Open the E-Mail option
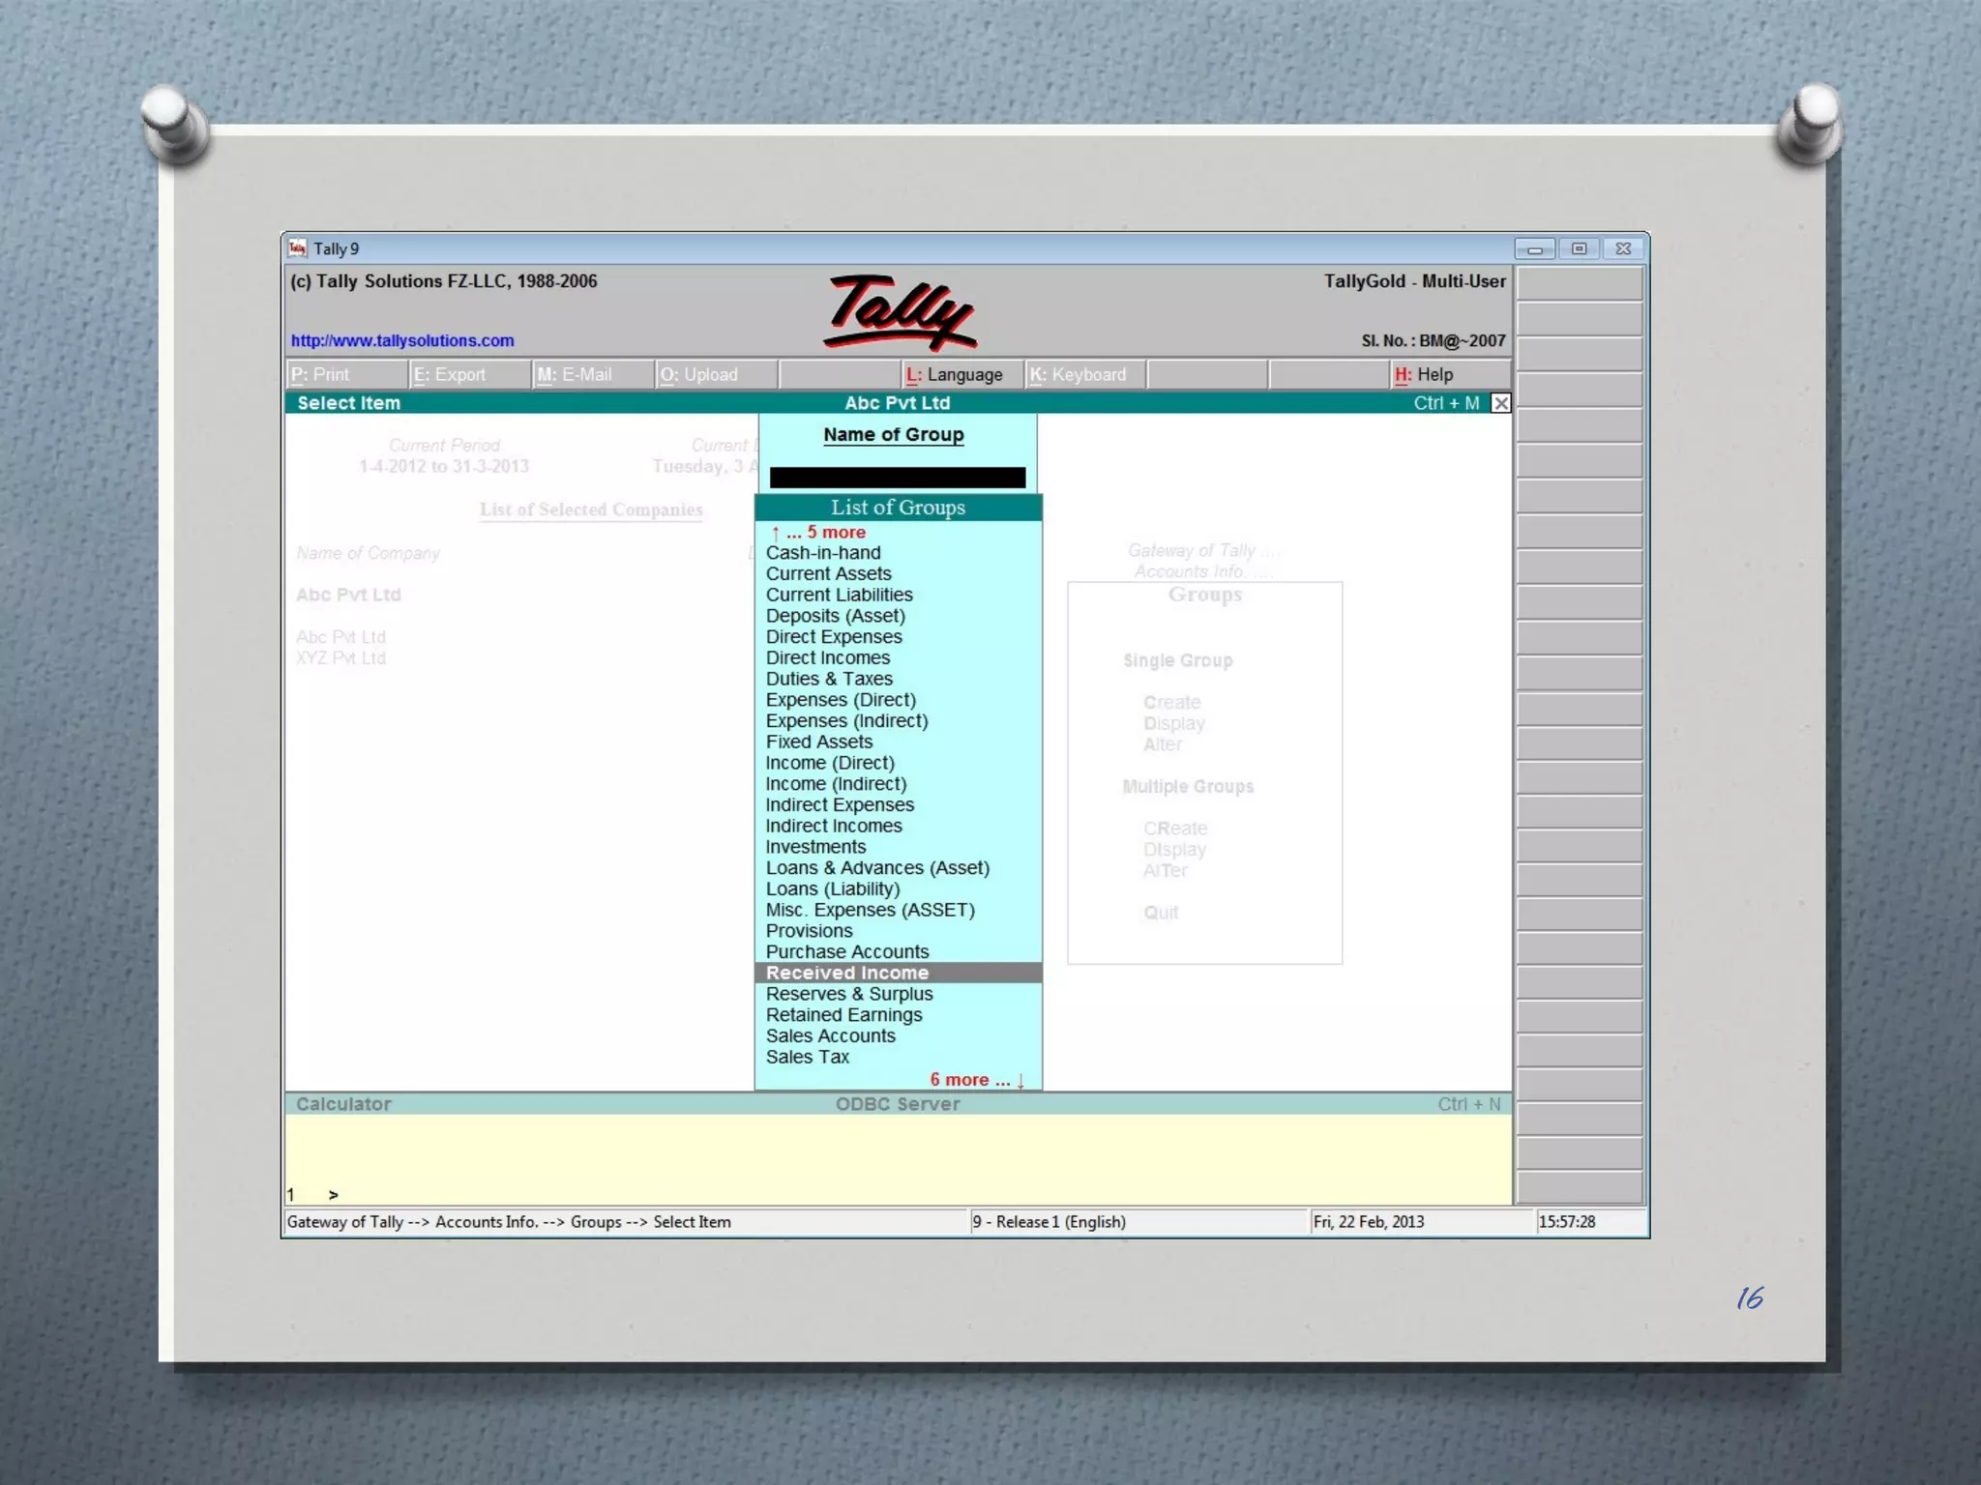 click(x=593, y=374)
